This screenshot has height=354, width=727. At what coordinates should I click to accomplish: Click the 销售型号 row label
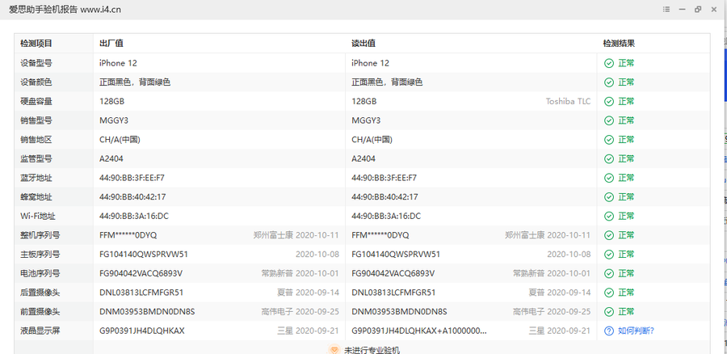(36, 120)
